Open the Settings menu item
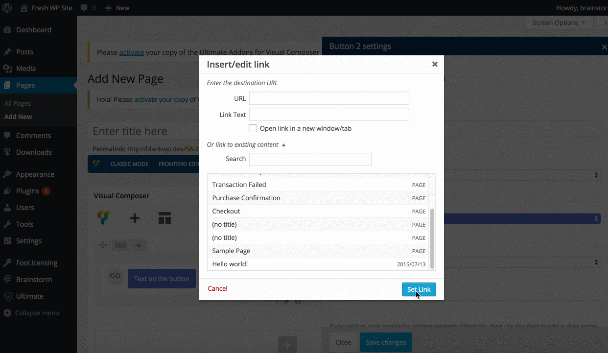 [28, 241]
